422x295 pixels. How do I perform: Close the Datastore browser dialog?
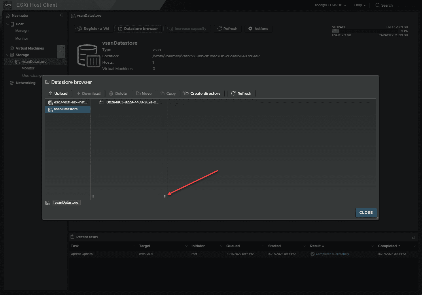[x=366, y=213]
